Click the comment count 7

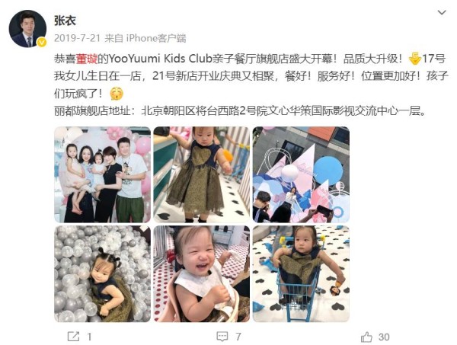point(238,337)
